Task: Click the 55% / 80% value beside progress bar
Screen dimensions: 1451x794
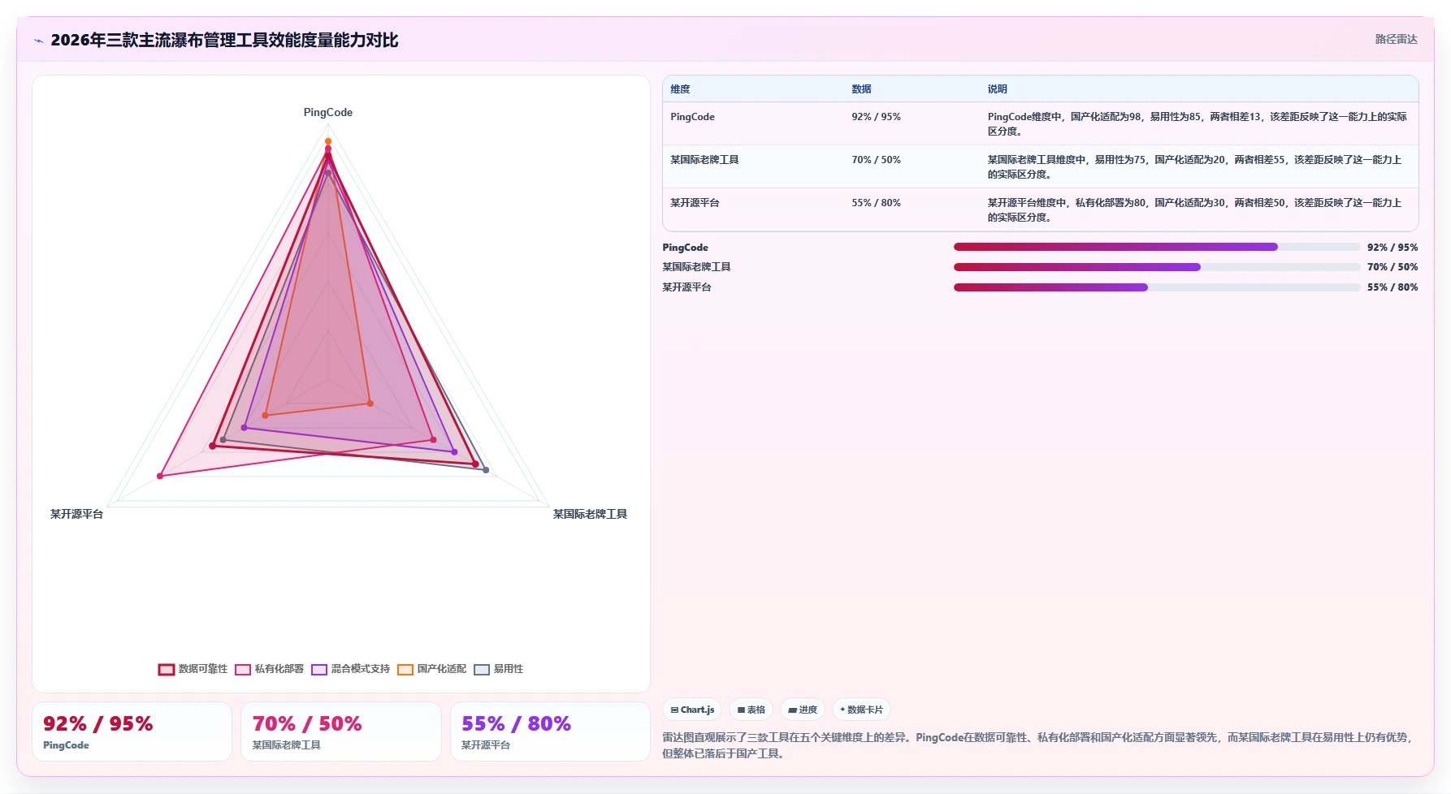Action: click(x=1392, y=287)
